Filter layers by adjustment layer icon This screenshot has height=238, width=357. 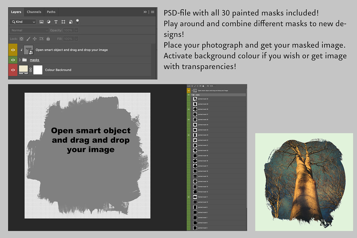pos(48,22)
